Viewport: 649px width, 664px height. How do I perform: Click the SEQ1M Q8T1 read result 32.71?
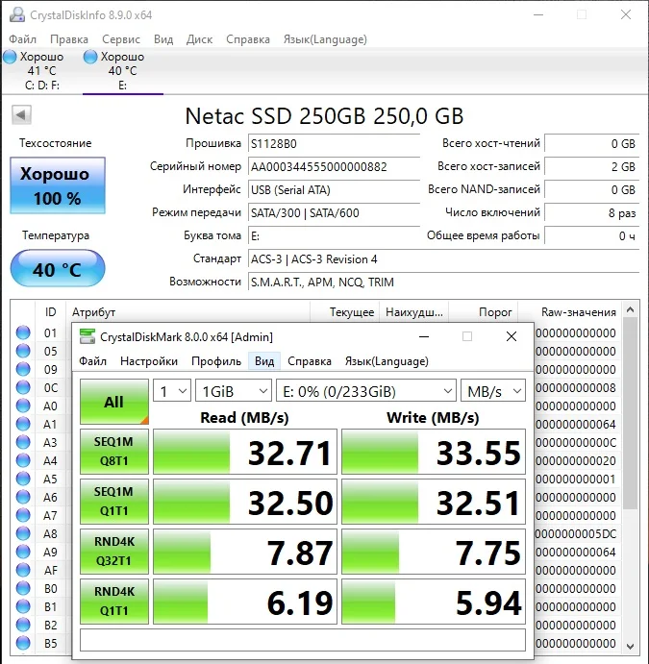(245, 452)
